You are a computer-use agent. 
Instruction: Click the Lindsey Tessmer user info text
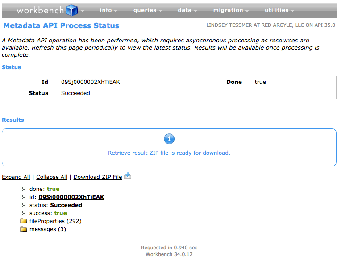tap(271, 25)
